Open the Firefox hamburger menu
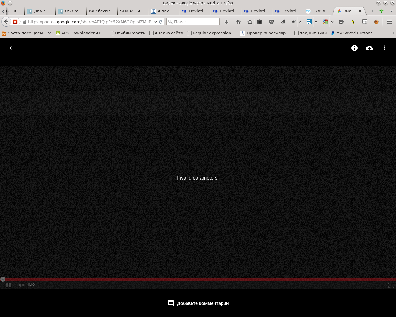 [390, 22]
